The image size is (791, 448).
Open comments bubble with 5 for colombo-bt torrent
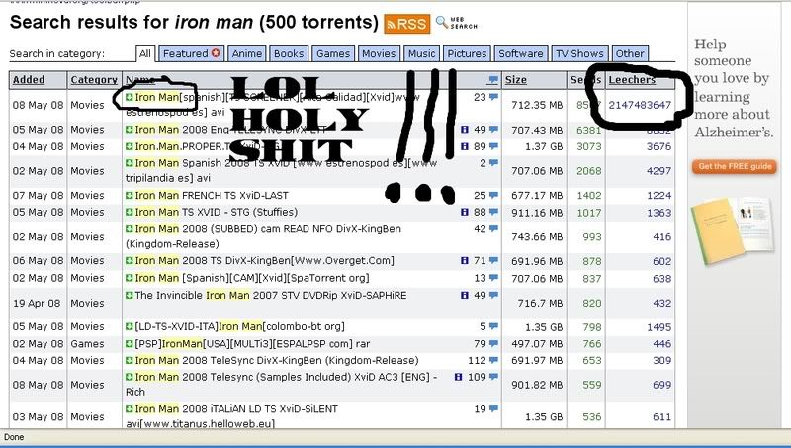(x=493, y=326)
